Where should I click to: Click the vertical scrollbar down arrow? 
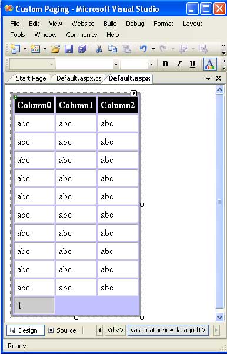pos(220,317)
